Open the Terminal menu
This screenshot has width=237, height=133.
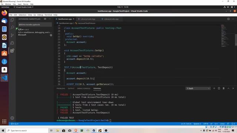point(48,15)
